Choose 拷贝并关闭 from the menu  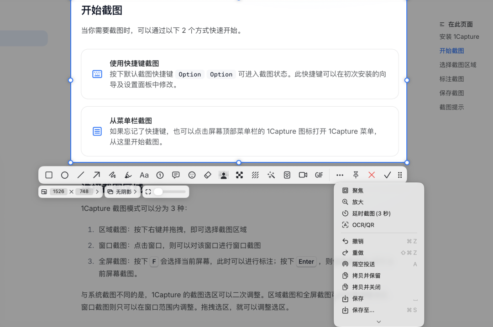(379, 287)
